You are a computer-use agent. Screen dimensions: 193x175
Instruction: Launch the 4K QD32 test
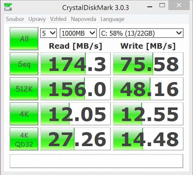[24, 139]
